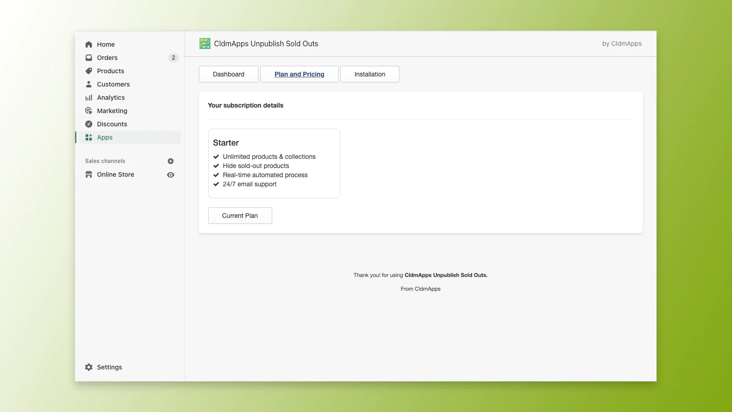732x412 pixels.
Task: Open Orders in sidebar
Action: [x=107, y=58]
